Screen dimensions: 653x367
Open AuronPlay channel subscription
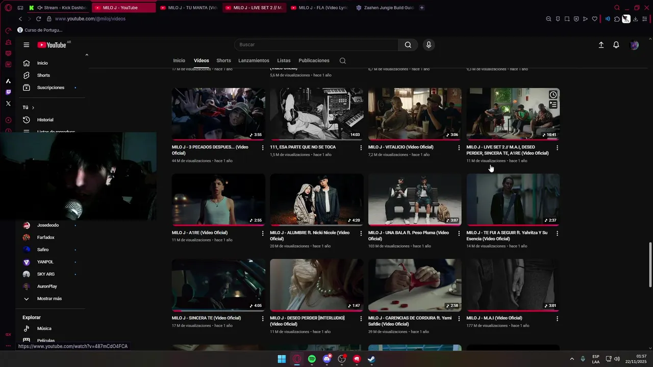(x=47, y=286)
